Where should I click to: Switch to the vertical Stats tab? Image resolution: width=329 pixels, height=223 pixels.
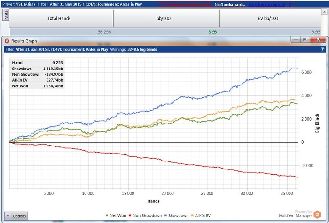point(6,15)
